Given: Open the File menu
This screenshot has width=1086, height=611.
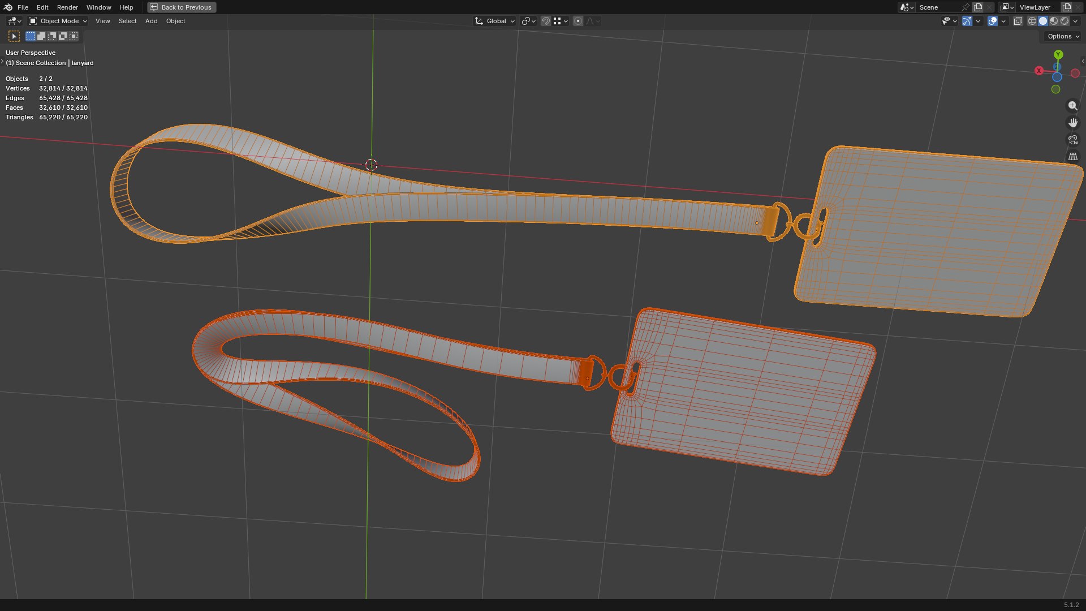Looking at the screenshot, I should 23,7.
